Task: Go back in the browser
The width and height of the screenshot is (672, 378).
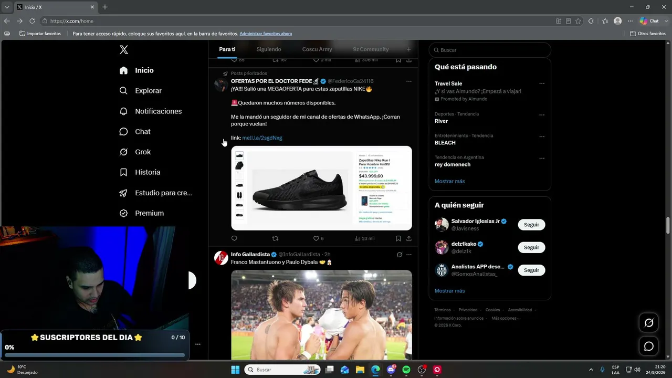Action: pyautogui.click(x=7, y=21)
